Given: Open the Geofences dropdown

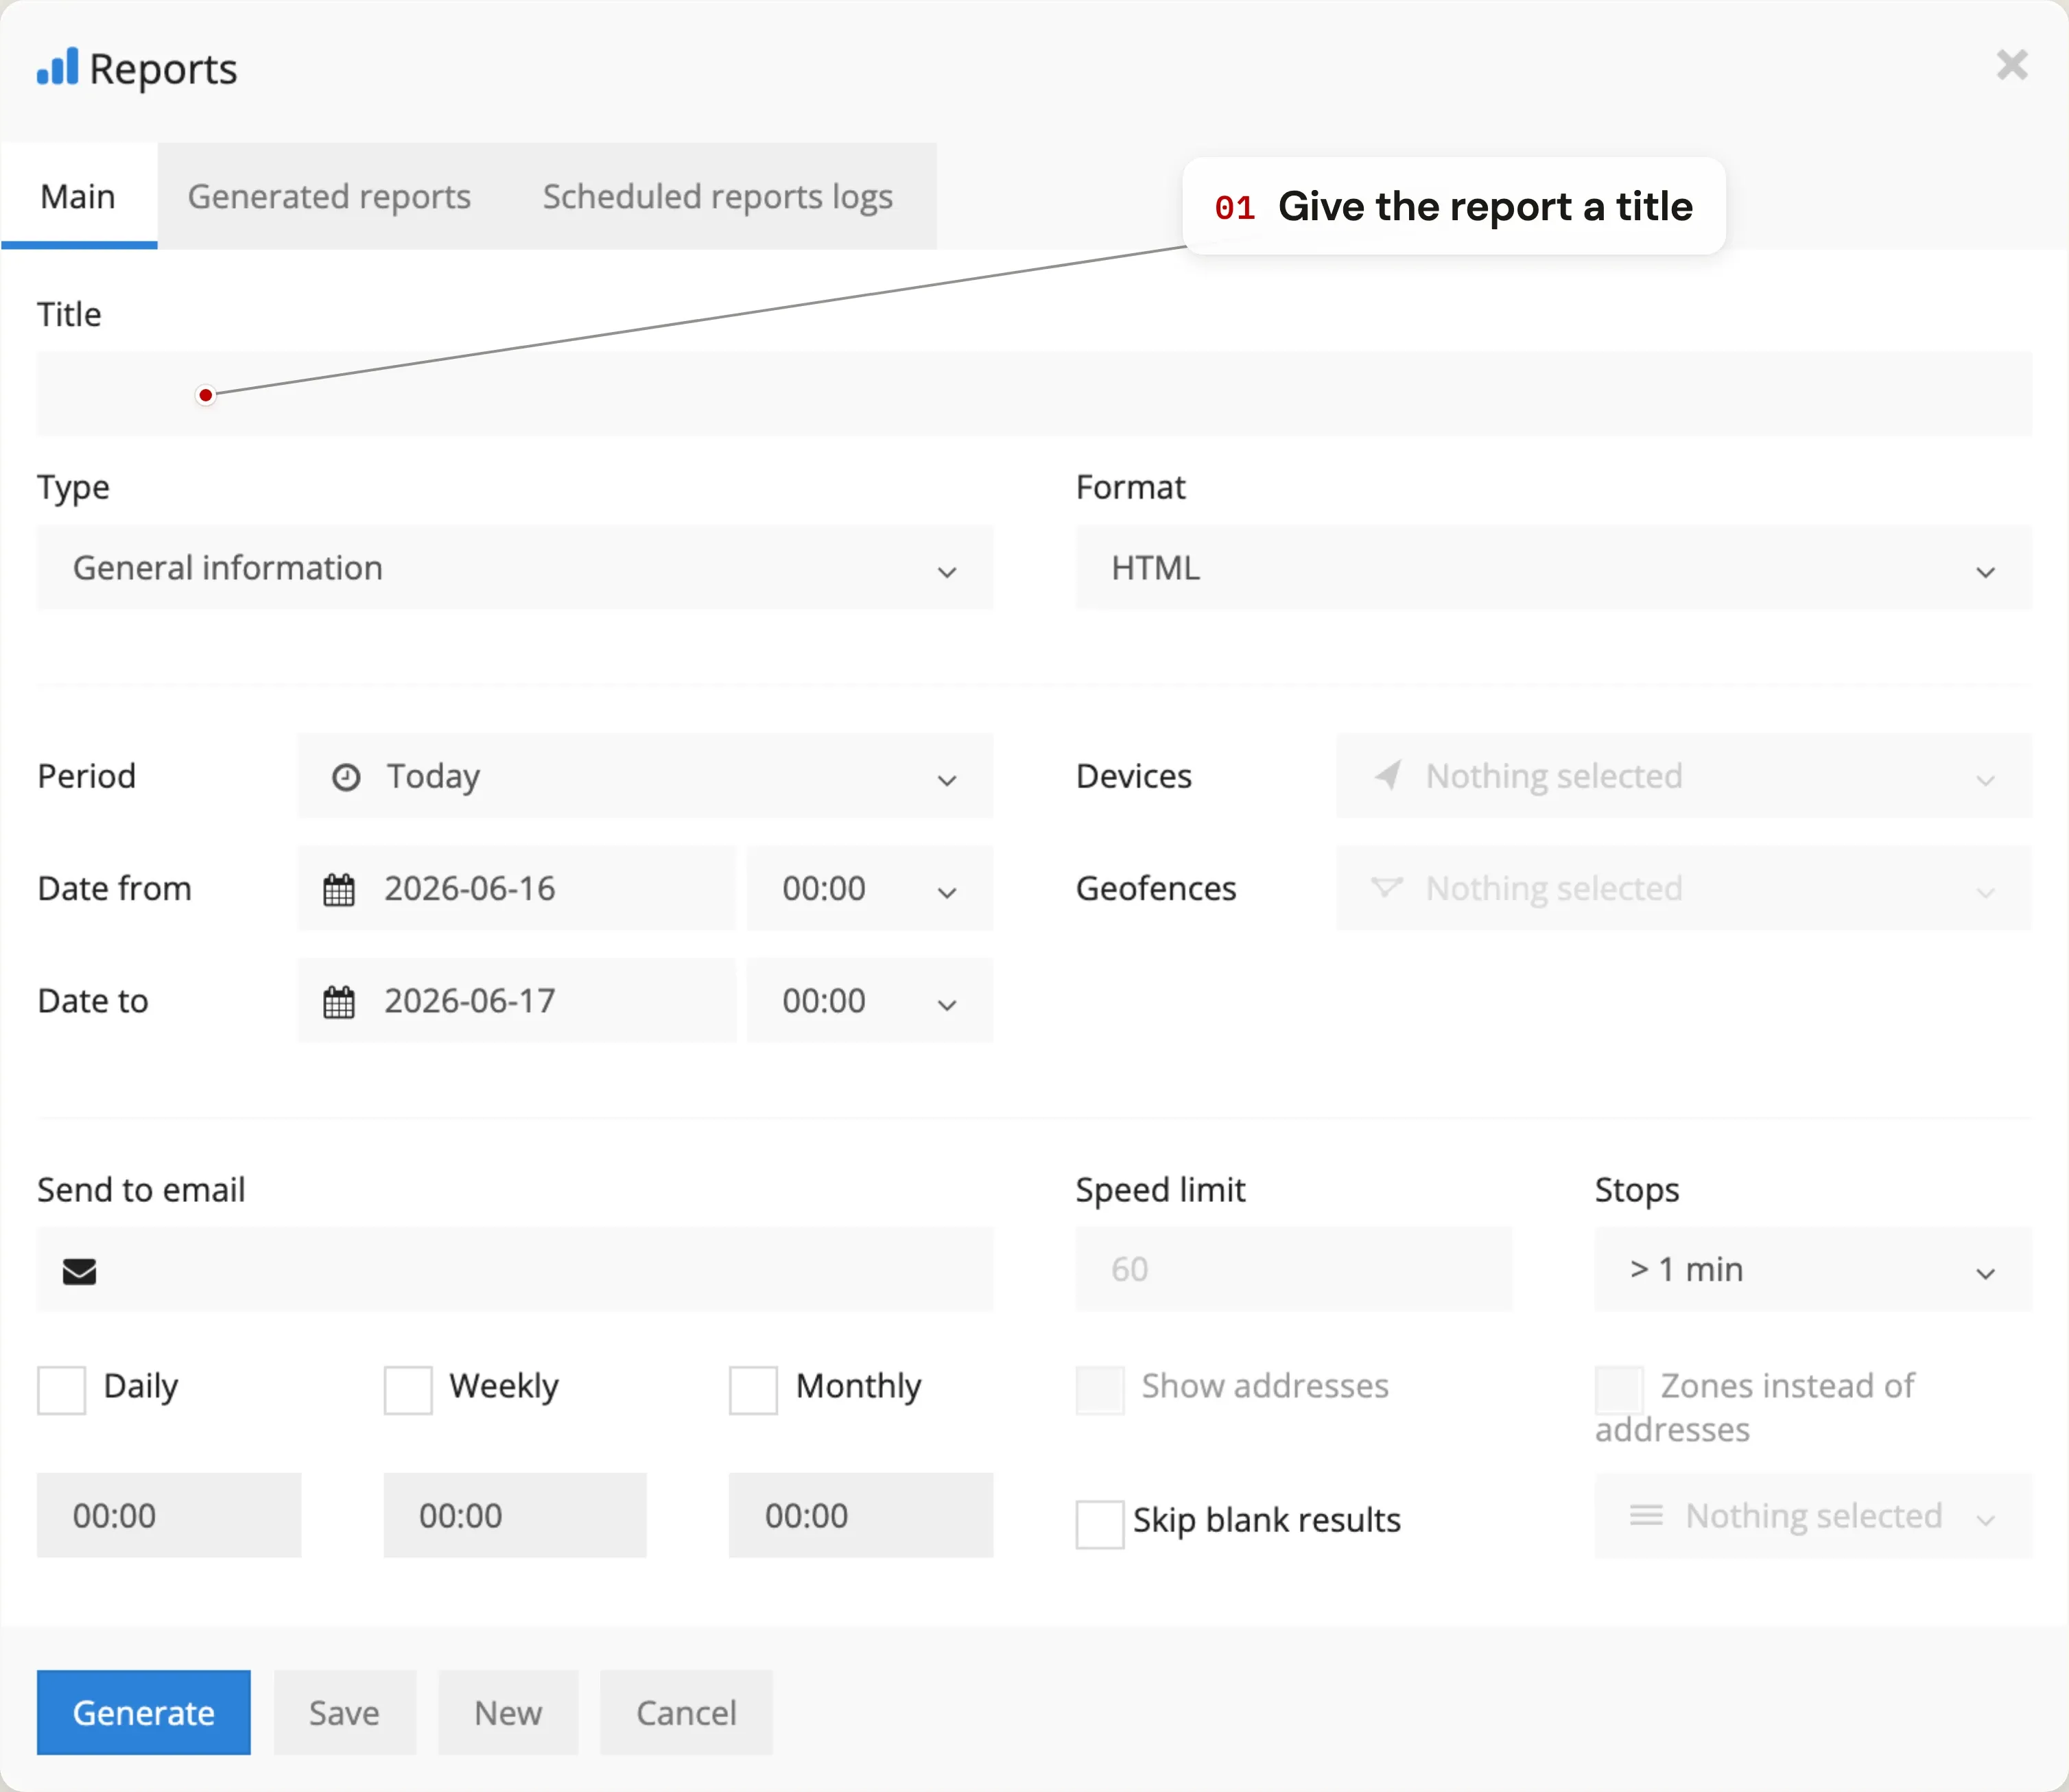Looking at the screenshot, I should (x=1683, y=888).
